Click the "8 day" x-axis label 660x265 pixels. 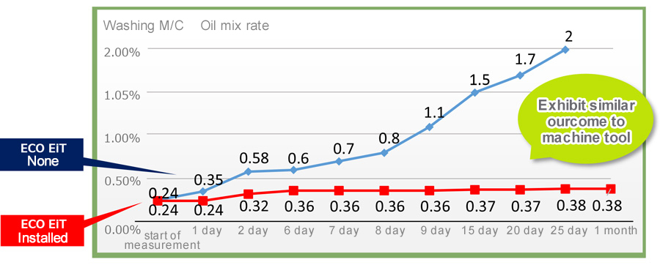(389, 230)
